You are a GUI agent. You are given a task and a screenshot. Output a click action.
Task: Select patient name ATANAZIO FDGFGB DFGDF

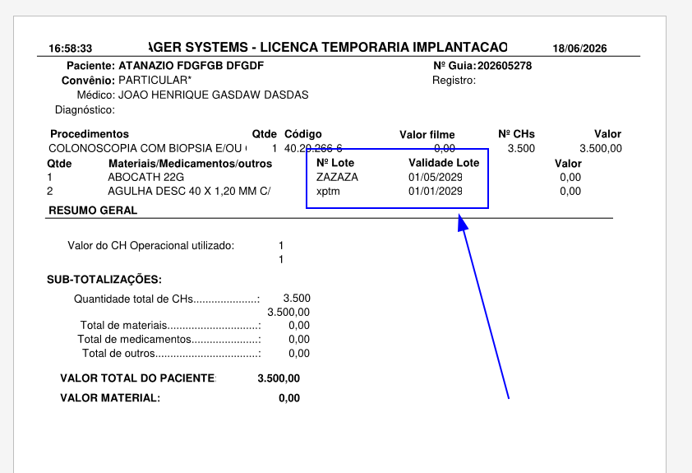tap(191, 66)
